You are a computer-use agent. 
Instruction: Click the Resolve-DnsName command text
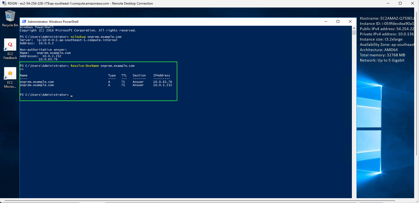point(85,66)
